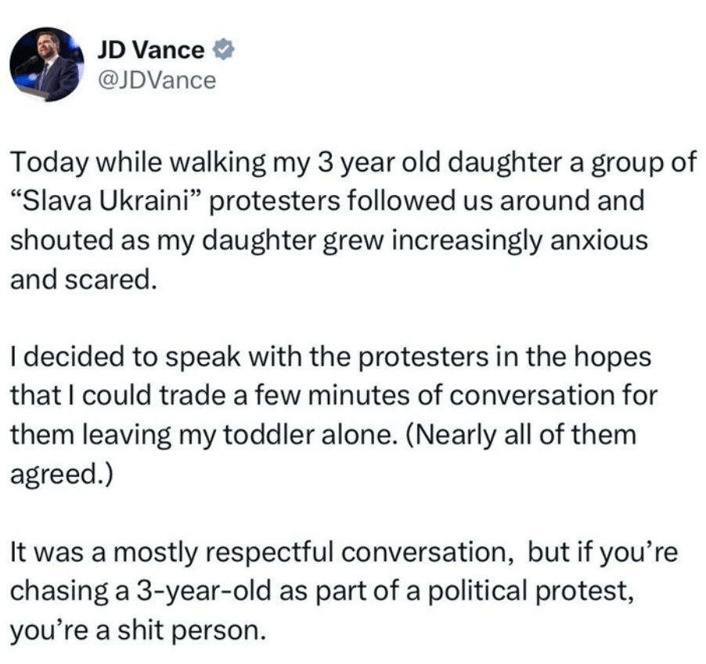Open the JD Vance display name
The width and height of the screenshot is (706, 664).
point(150,51)
